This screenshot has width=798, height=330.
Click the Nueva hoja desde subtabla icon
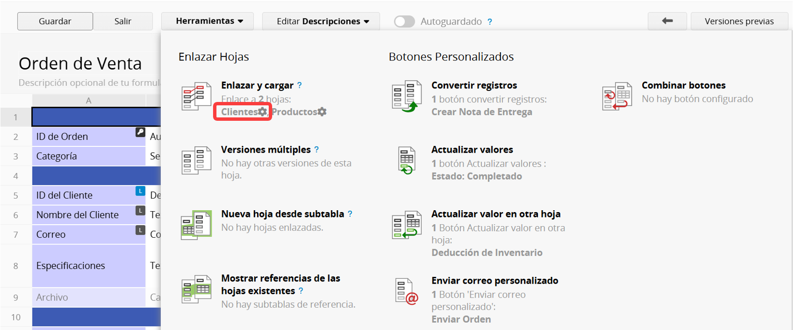click(196, 225)
